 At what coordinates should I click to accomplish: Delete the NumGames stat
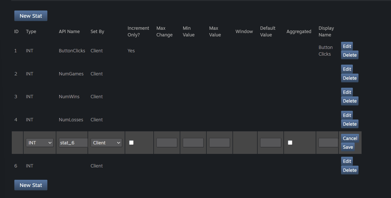[x=350, y=78]
